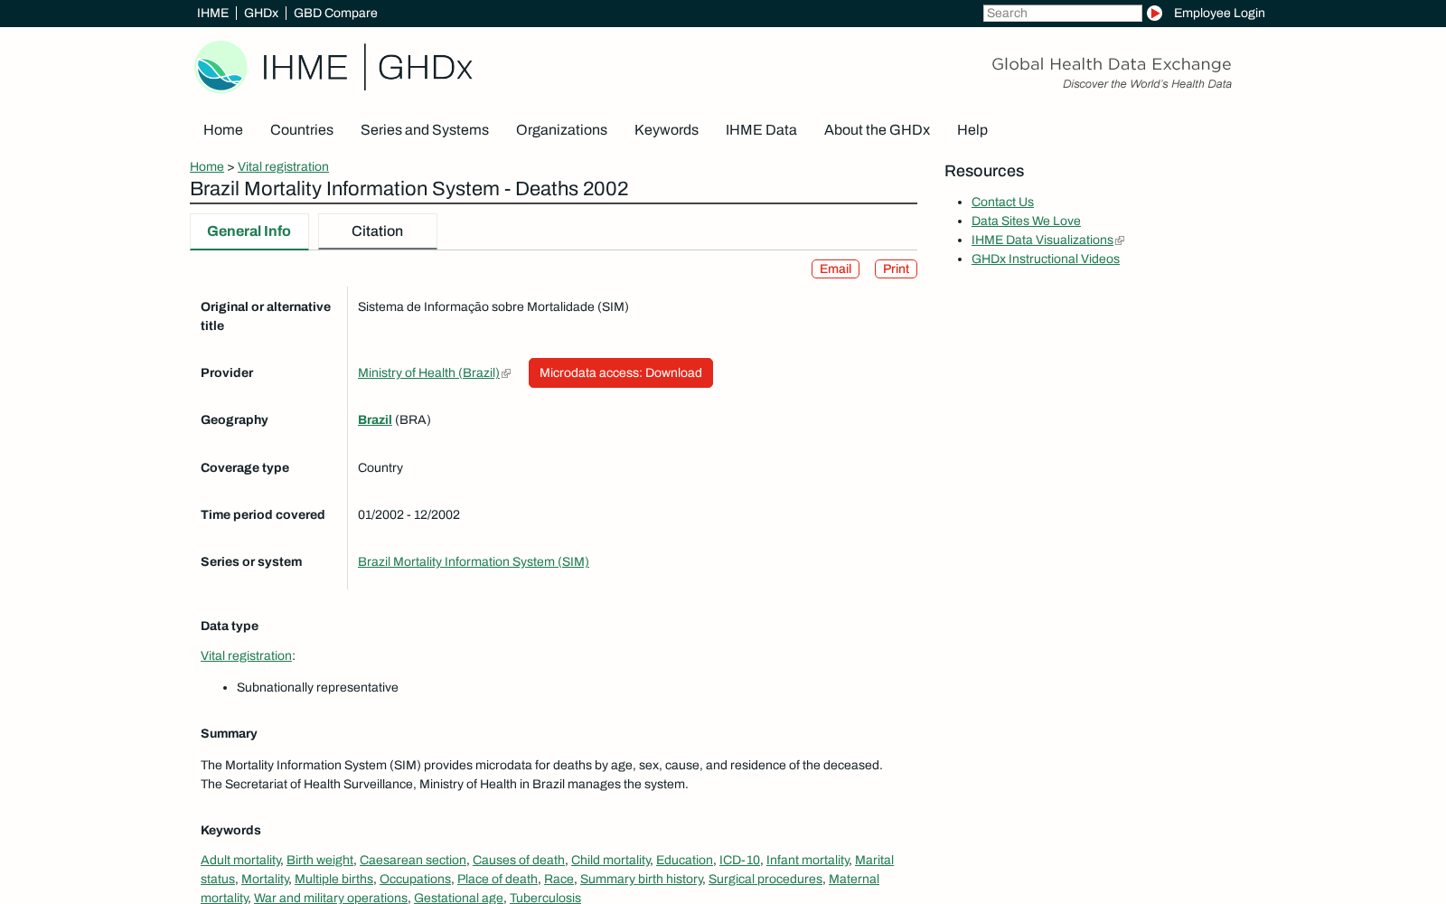This screenshot has width=1446, height=904.
Task: Open the Countries menu
Action: (x=302, y=130)
